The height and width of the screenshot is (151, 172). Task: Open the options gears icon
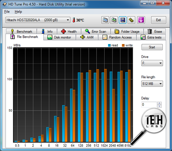[x=131, y=20]
